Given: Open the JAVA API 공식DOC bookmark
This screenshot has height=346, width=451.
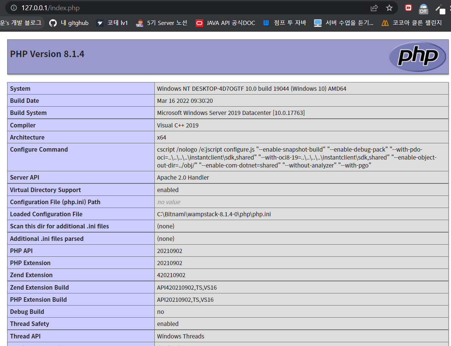Looking at the screenshot, I should pos(225,23).
